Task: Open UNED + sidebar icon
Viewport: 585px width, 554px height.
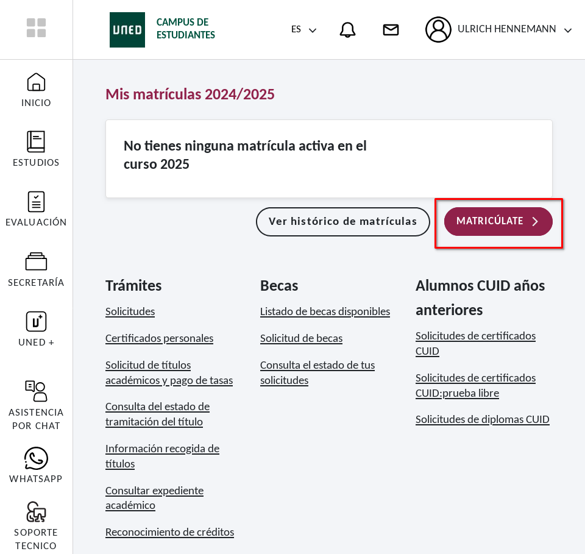Action: pos(36,321)
